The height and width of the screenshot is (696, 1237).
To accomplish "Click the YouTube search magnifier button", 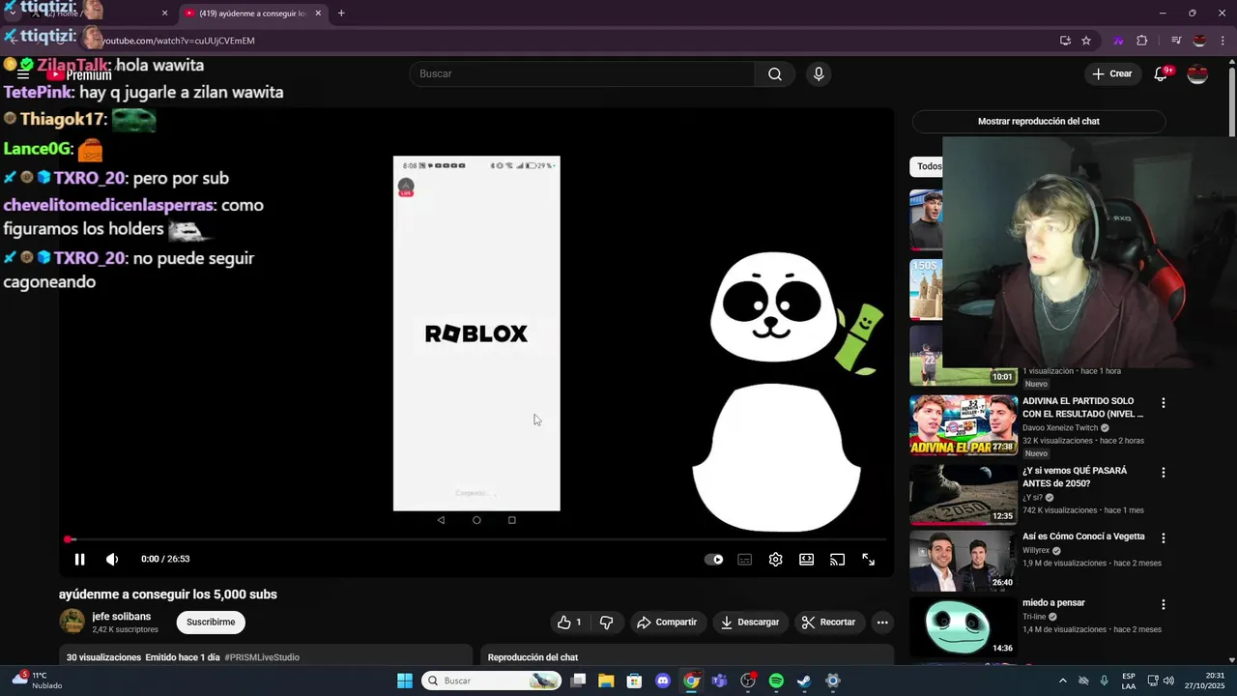I will tap(775, 74).
